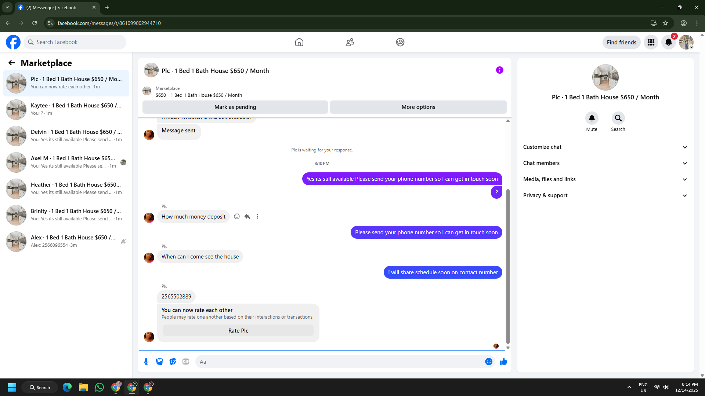Mute this Plc conversation
The width and height of the screenshot is (705, 396).
point(592,118)
